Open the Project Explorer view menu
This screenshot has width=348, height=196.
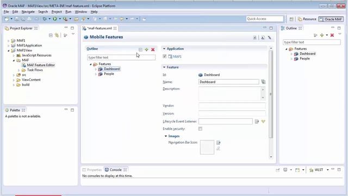coord(73,34)
